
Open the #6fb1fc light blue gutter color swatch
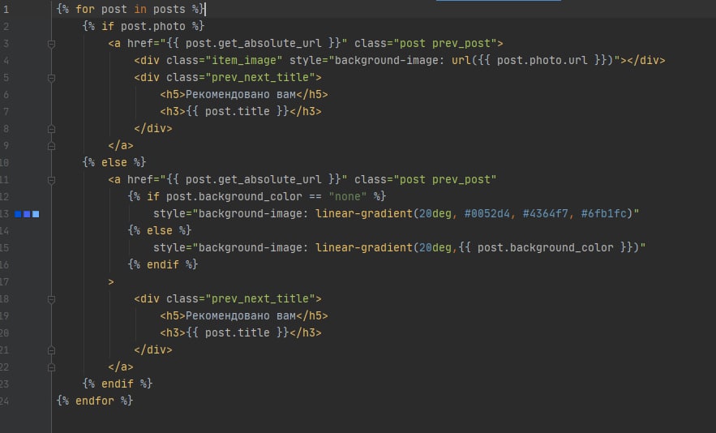point(36,214)
